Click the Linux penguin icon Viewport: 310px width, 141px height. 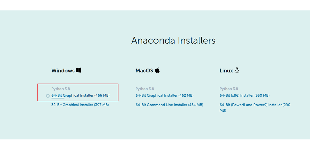point(237,70)
